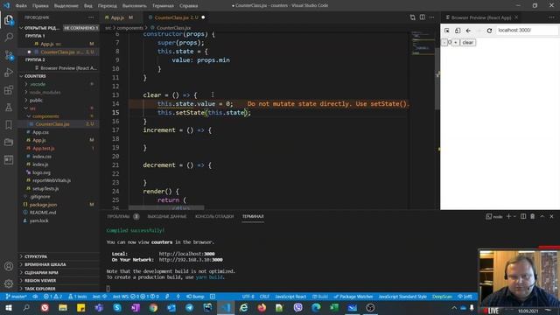Open App.test.js in file tree
Viewport: 560px width, 315px height.
pos(44,148)
